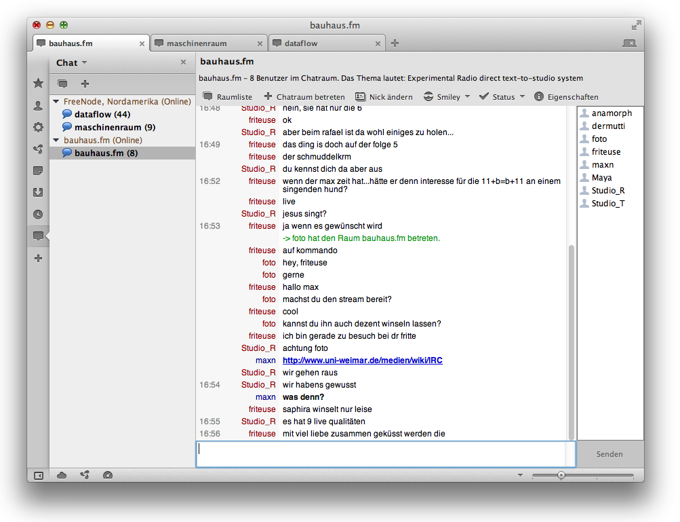Open the Status dropdown
The width and height of the screenshot is (680, 522).
coord(502,97)
